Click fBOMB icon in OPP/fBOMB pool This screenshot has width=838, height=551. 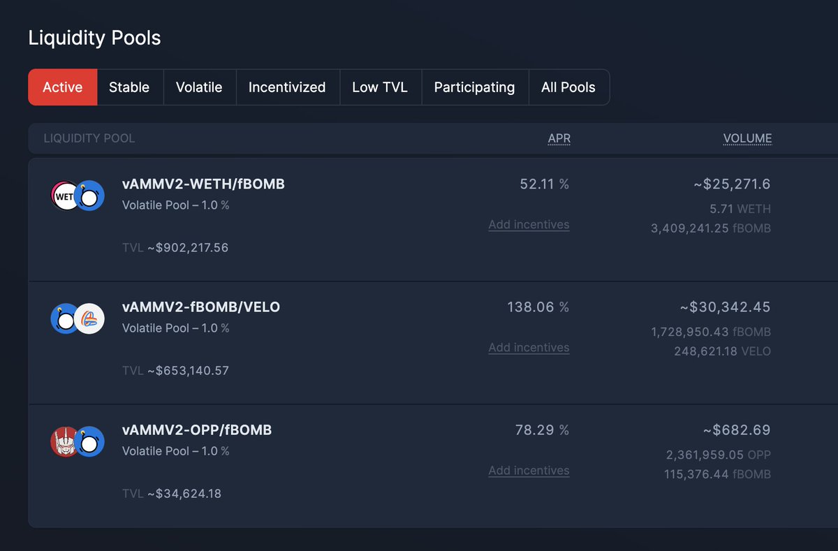[89, 442]
